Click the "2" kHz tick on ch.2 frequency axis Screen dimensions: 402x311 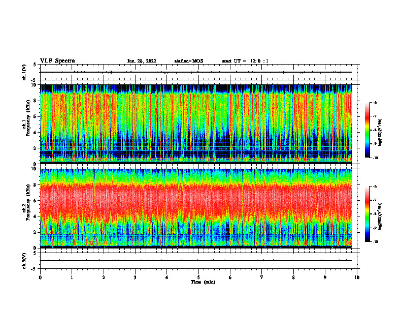point(36,232)
